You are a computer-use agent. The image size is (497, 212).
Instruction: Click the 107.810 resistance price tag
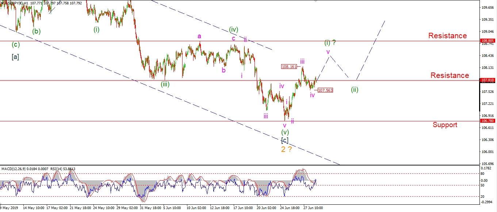[488, 80]
